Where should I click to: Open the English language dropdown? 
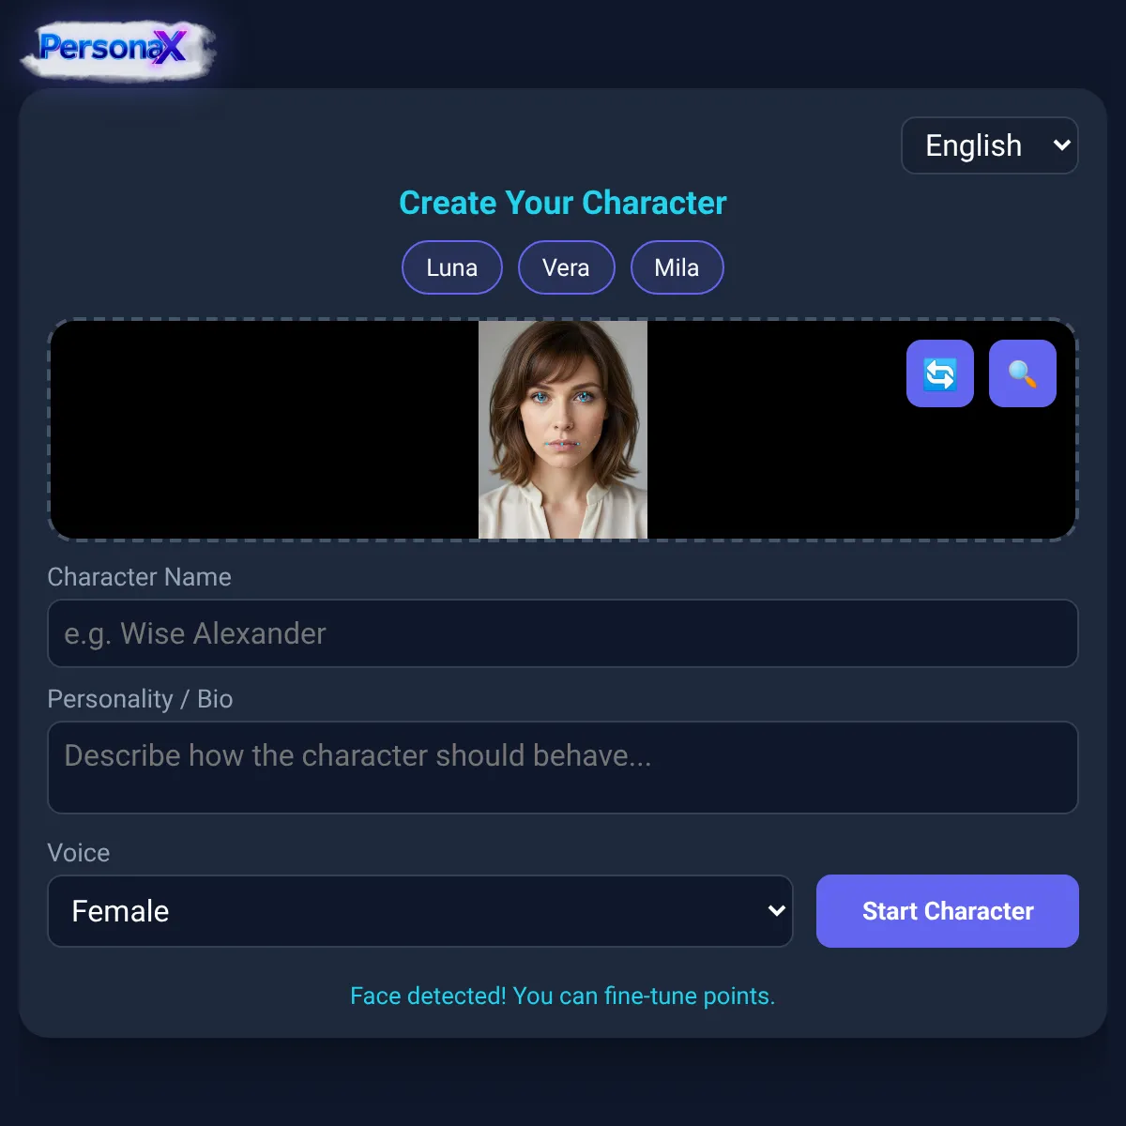click(x=990, y=145)
